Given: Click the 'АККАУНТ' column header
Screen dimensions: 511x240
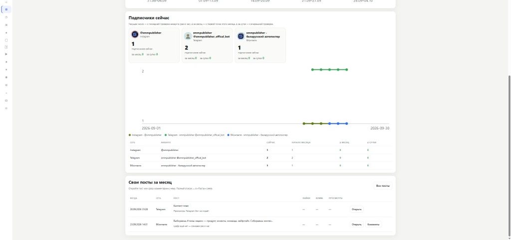Looking at the screenshot, I should pos(166,142).
